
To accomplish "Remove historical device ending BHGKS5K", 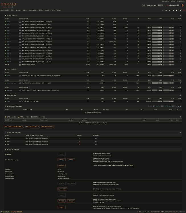I will pyautogui.click(x=79, y=139).
